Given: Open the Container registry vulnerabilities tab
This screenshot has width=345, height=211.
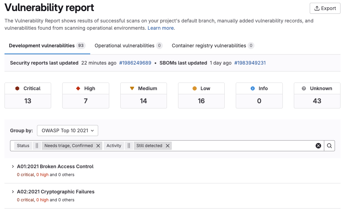Looking at the screenshot, I should (209, 46).
